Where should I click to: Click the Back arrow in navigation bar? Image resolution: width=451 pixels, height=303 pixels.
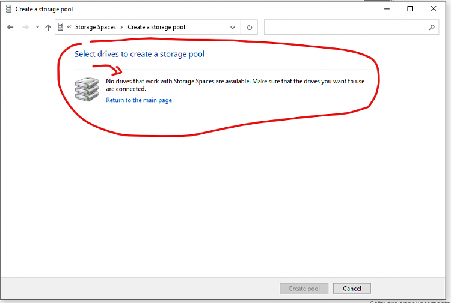click(10, 28)
